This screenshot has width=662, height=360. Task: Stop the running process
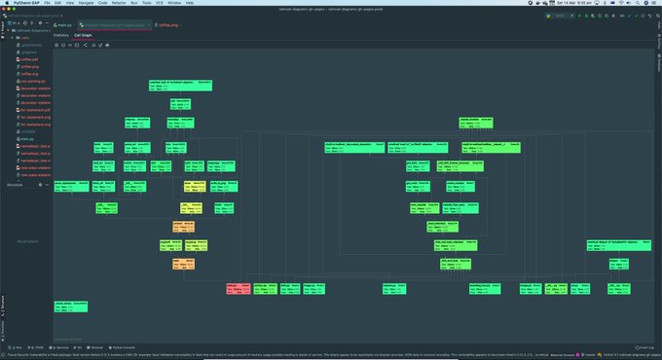613,16
